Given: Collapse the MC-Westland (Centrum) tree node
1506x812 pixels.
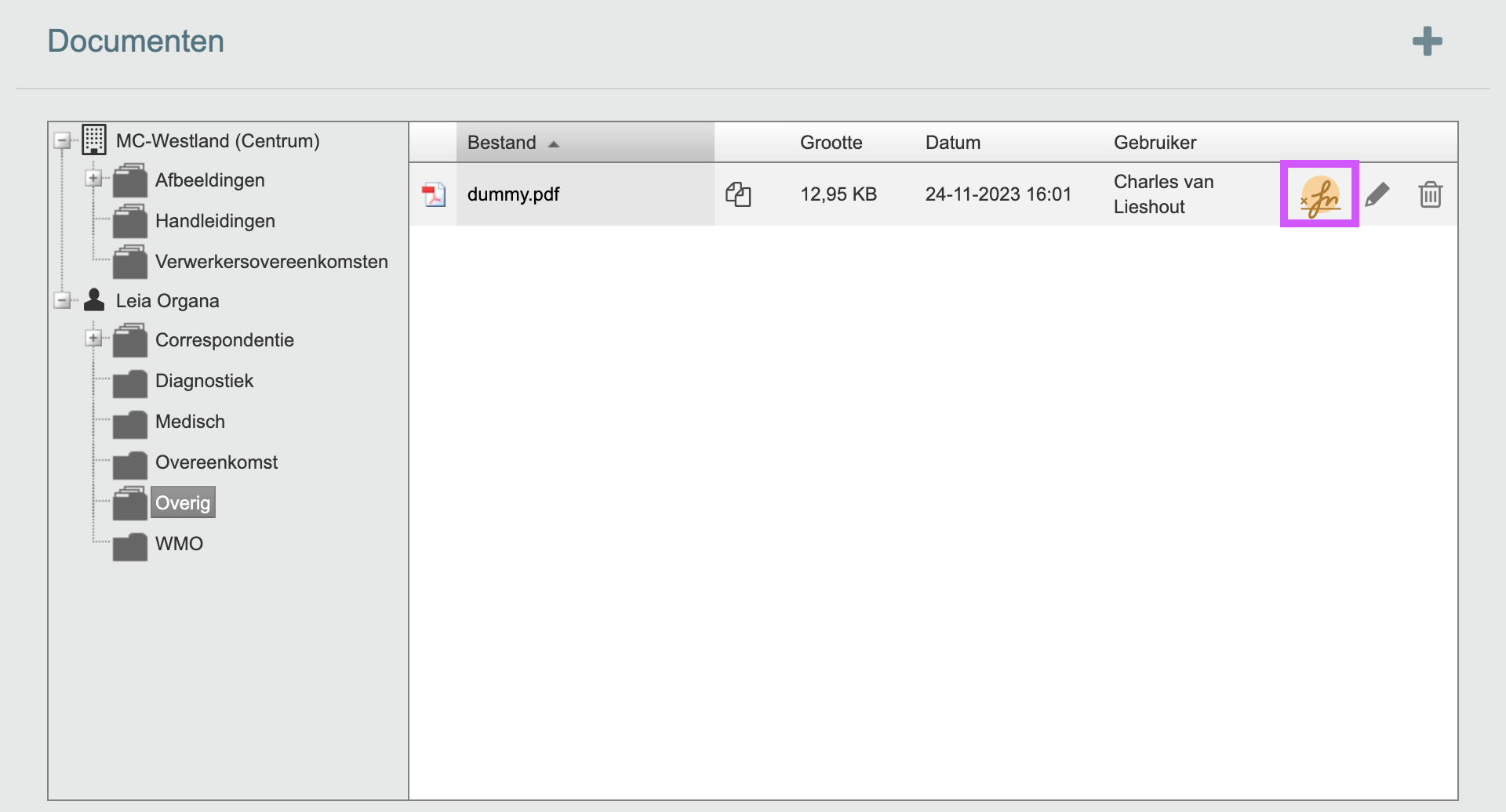Looking at the screenshot, I should (62, 141).
